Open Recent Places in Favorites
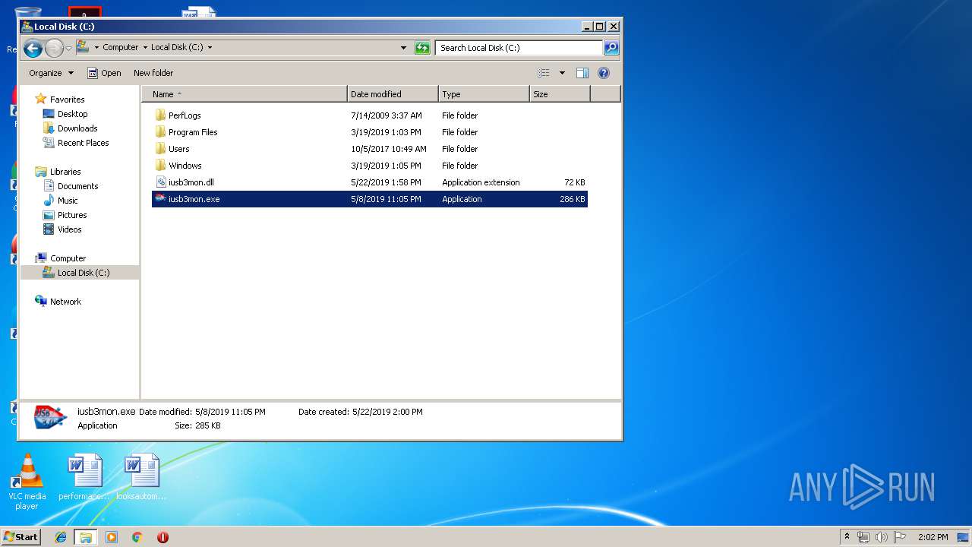Image resolution: width=972 pixels, height=547 pixels. (x=83, y=143)
